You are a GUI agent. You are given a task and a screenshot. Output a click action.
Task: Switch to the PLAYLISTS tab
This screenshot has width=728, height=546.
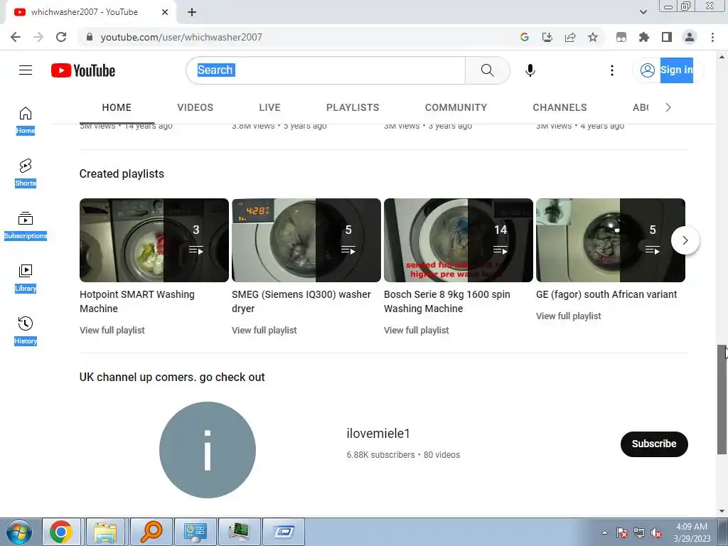click(353, 108)
